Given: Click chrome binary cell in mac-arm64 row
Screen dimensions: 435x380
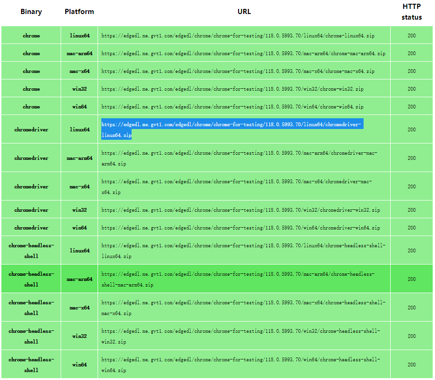Looking at the screenshot, I should point(31,53).
